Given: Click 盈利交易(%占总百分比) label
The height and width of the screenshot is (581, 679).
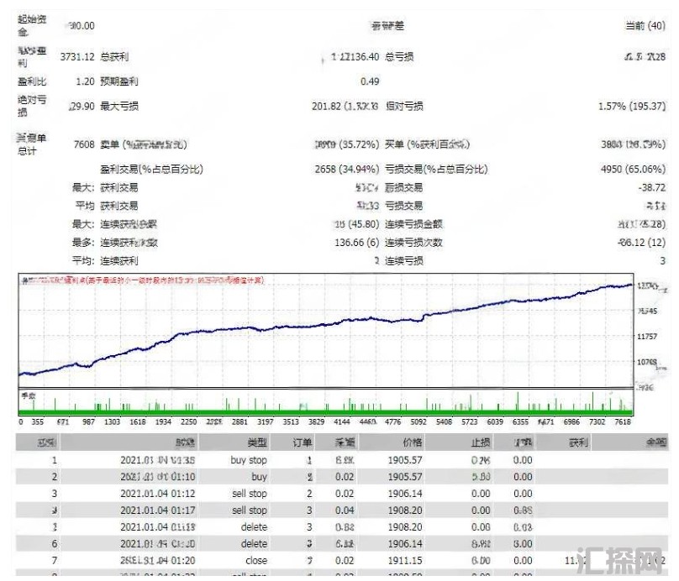Looking at the screenshot, I should [x=151, y=169].
